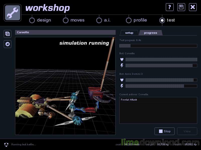Click the Anno Domini 3 heart icon

pyautogui.click(x=122, y=80)
